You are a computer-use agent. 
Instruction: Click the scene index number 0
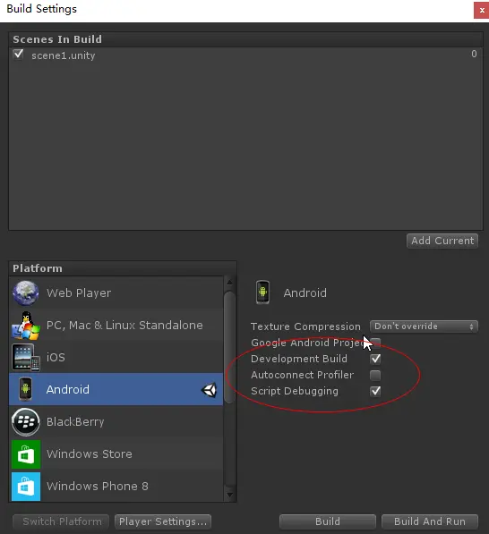click(474, 54)
